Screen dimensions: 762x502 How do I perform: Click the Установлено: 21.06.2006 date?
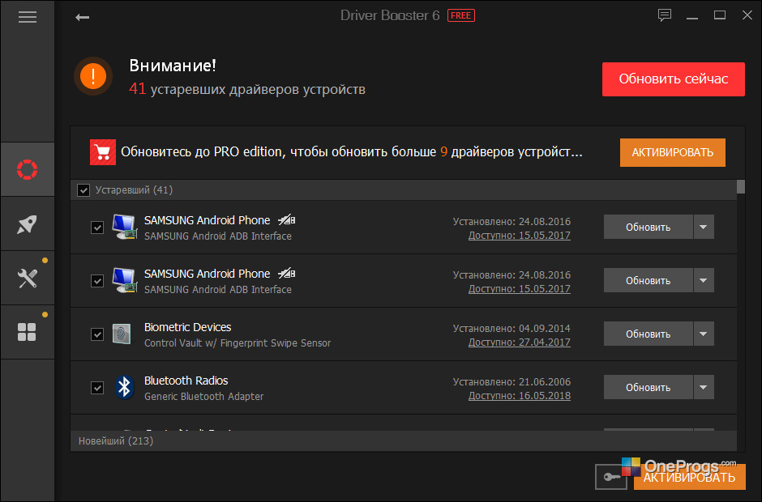pyautogui.click(x=512, y=381)
